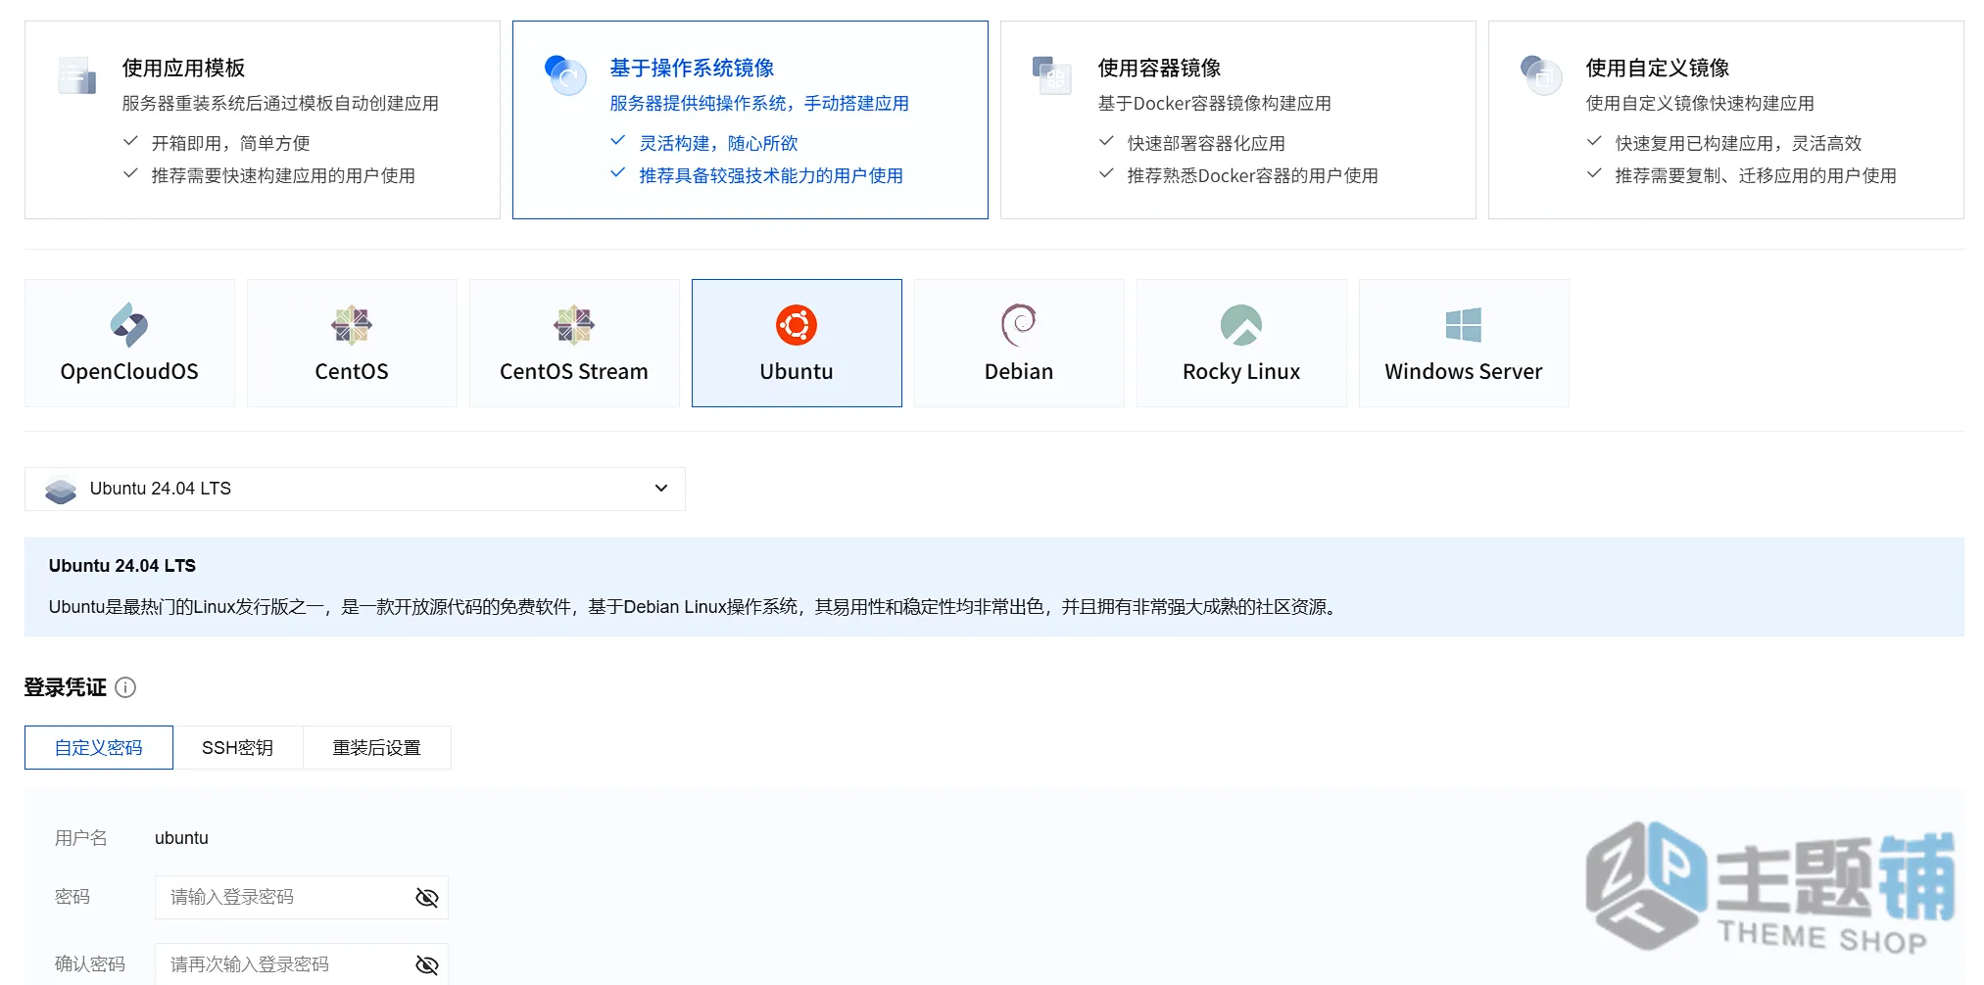Switch to 自定义密码 tab

99,747
